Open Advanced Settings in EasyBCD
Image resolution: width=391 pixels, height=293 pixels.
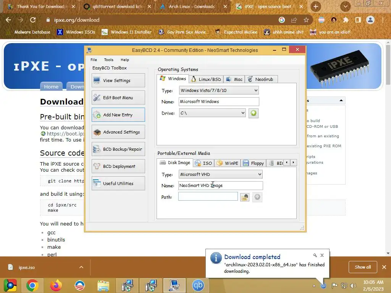coord(118,132)
